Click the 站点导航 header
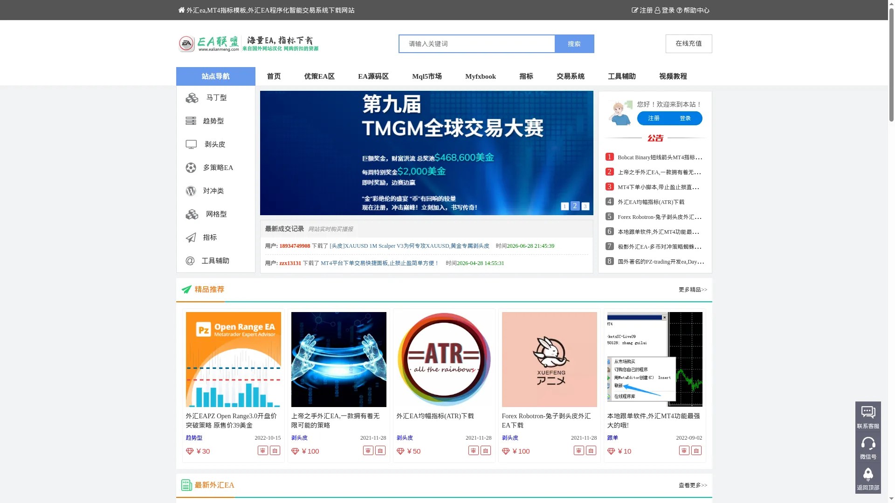The width and height of the screenshot is (895, 503). tap(216, 76)
